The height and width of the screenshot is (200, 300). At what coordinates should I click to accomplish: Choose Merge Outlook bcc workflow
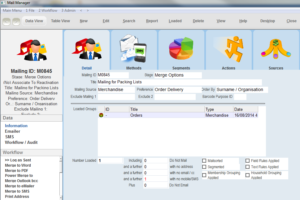(x=22, y=181)
